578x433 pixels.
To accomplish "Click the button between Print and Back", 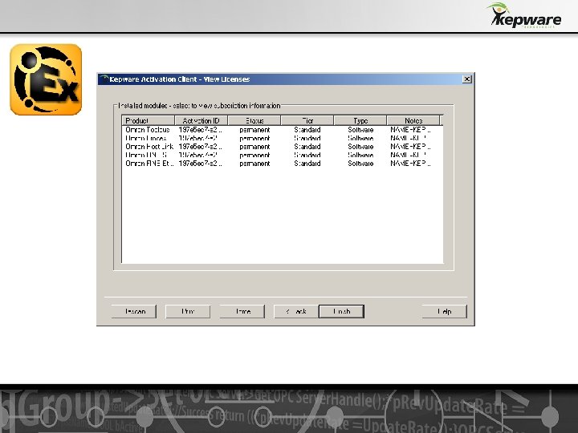I will [242, 311].
